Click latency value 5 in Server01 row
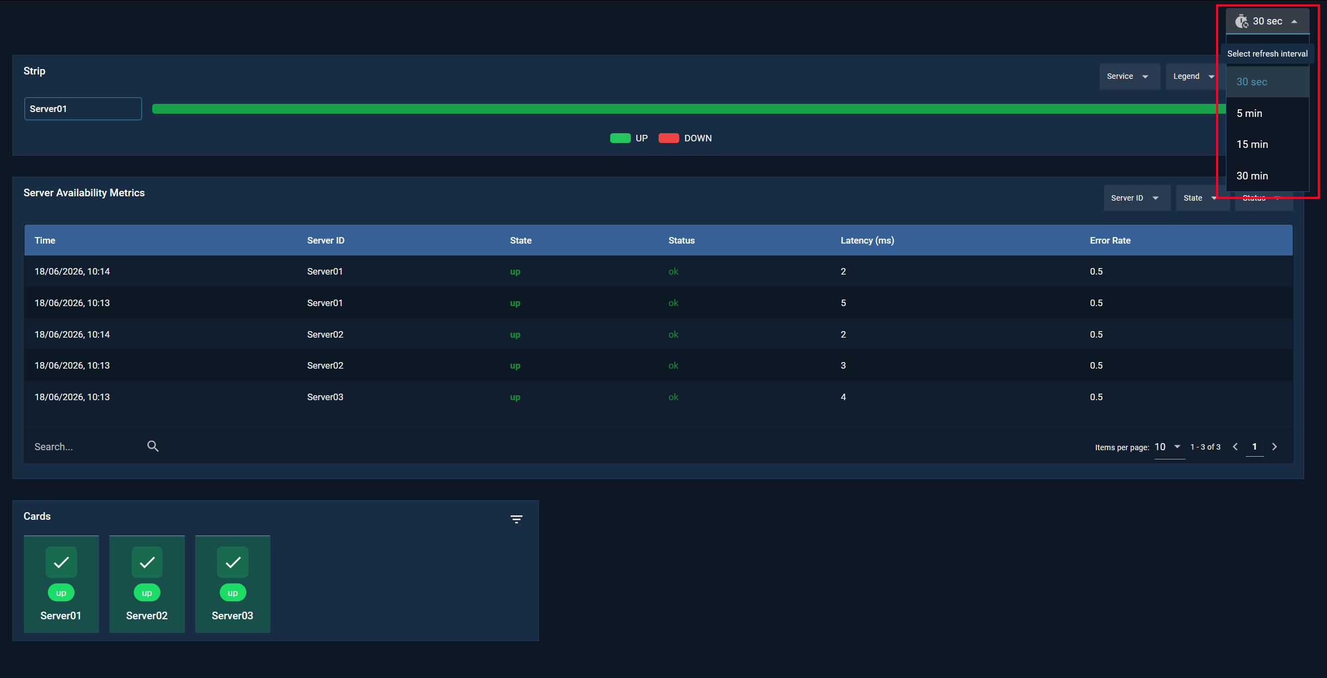The image size is (1327, 678). [844, 303]
